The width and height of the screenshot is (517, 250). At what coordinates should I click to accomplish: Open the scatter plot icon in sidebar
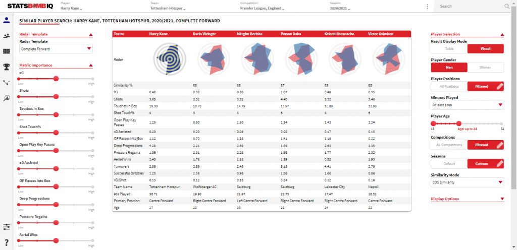pos(6,82)
